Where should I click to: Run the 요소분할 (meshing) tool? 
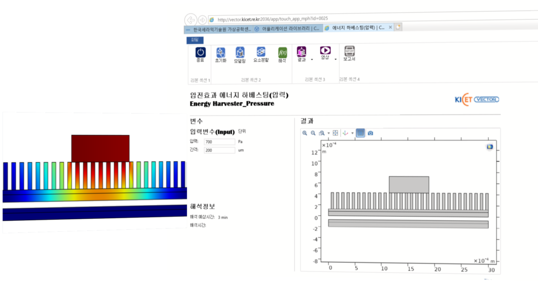pyautogui.click(x=261, y=53)
